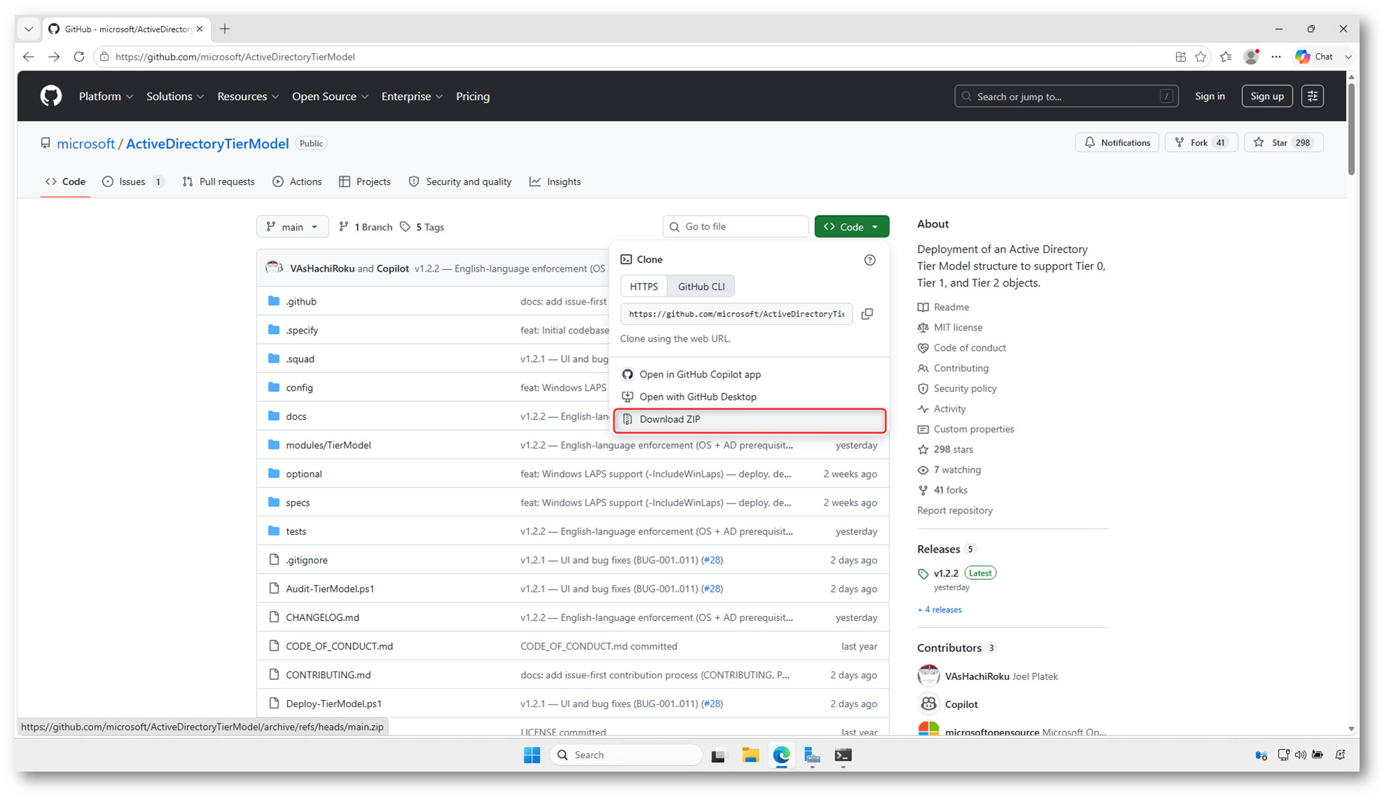This screenshot has width=1389, height=801.
Task: Open the Pull requests tab
Action: (218, 182)
